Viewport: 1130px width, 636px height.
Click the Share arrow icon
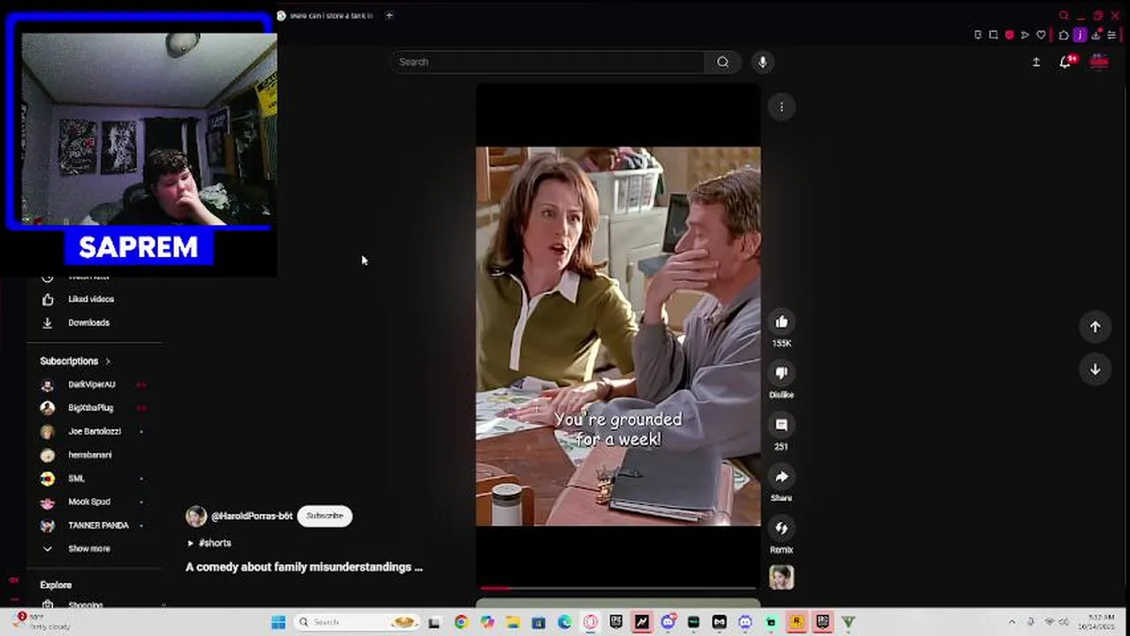click(x=782, y=477)
